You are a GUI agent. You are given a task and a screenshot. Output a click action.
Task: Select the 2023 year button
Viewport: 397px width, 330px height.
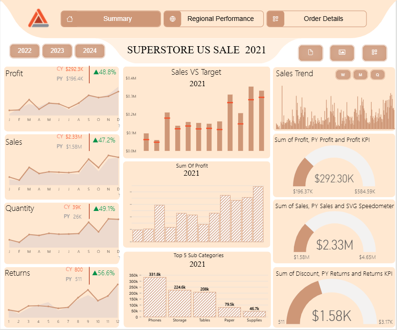click(57, 51)
